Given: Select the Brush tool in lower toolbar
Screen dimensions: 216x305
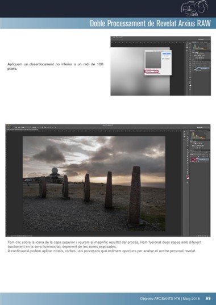Looking at the screenshot, I should point(188,147).
